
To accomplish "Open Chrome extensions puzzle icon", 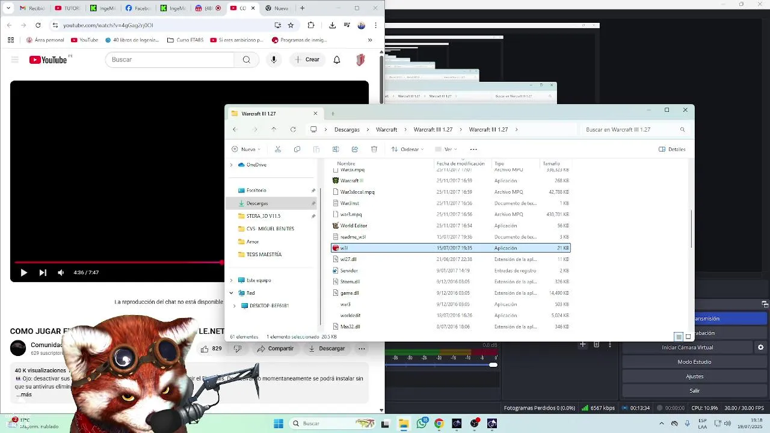I will point(311,25).
